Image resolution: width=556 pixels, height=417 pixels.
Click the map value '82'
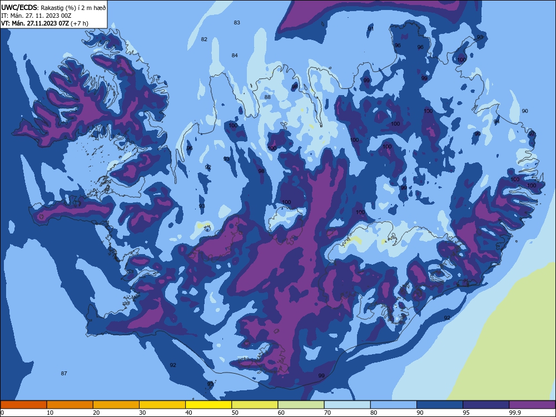click(x=204, y=39)
